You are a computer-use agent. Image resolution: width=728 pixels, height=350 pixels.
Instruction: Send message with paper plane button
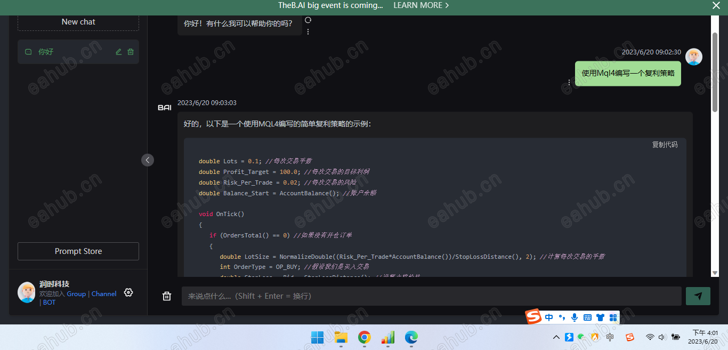tap(698, 296)
